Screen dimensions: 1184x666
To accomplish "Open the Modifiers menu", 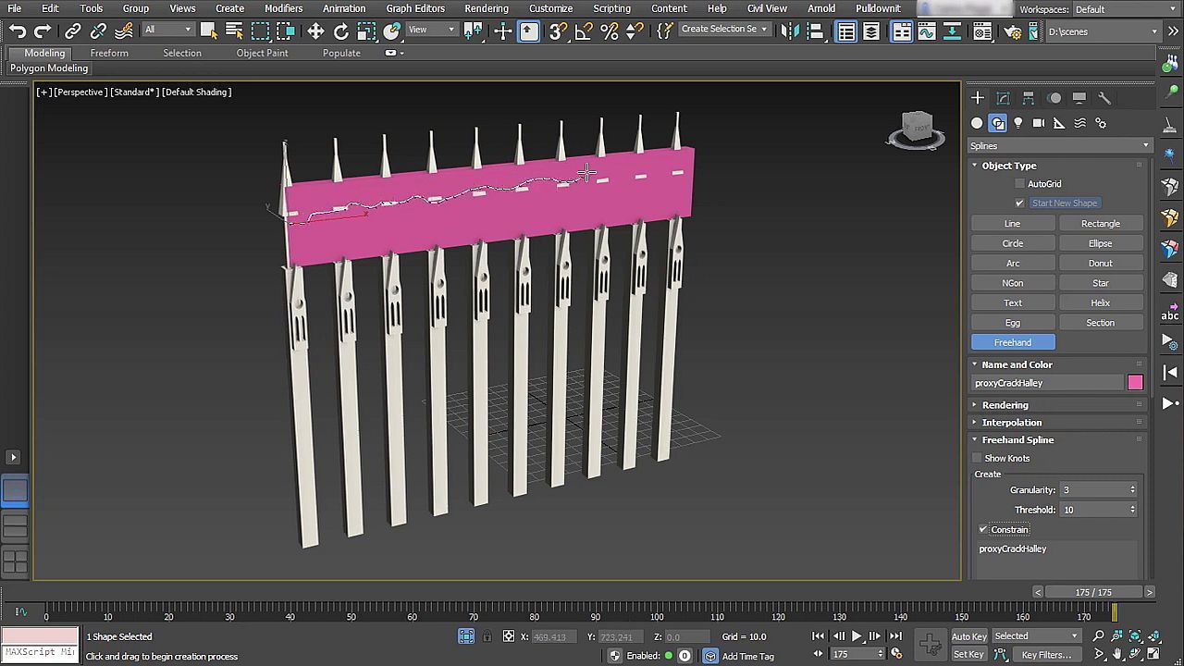I will click(283, 8).
